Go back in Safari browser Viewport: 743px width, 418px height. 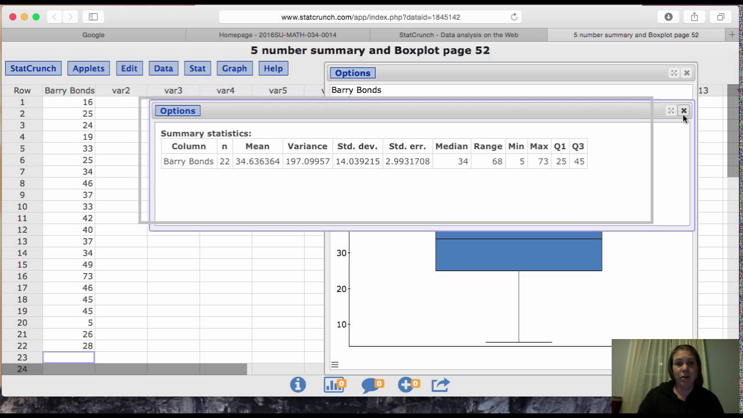pyautogui.click(x=55, y=17)
